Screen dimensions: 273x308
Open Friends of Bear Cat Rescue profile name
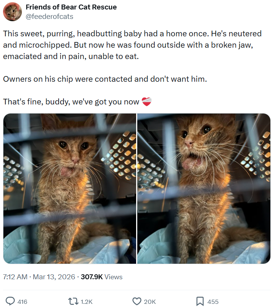pos(71,7)
